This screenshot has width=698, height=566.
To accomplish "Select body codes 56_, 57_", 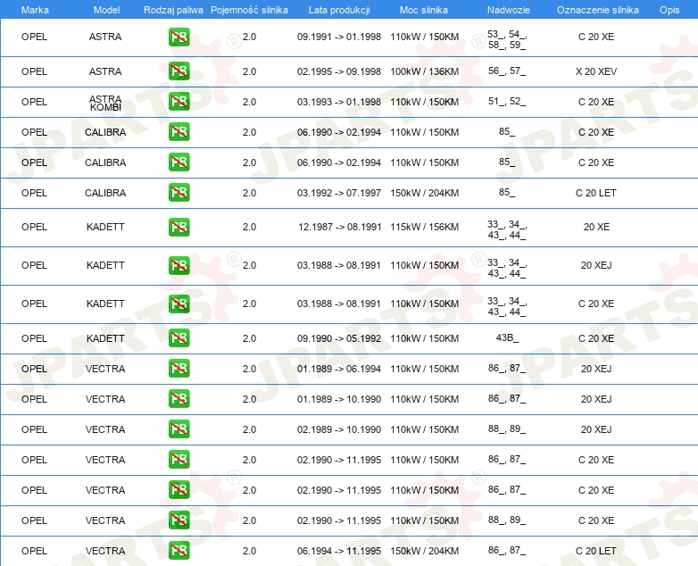I will pyautogui.click(x=507, y=71).
